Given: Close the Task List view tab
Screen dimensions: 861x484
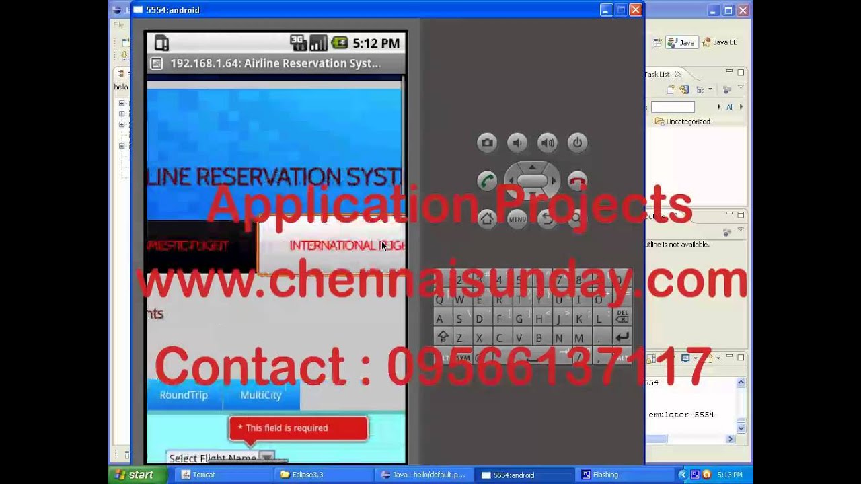Looking at the screenshot, I should pyautogui.click(x=678, y=74).
